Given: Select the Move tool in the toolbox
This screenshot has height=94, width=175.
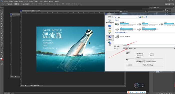Looking at the screenshot, I should tap(2, 9).
